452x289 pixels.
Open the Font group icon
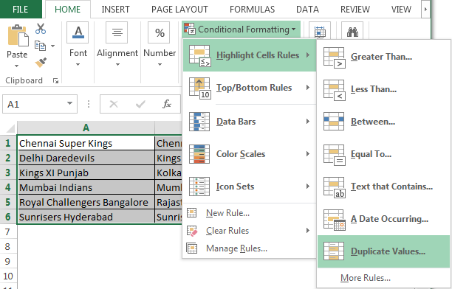[x=78, y=32]
